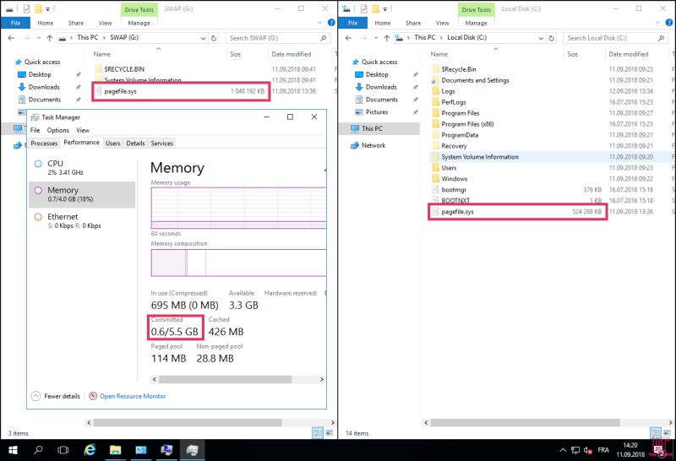Viewport: 676px width, 461px height.
Task: Open File menu in SWAP (G:) window
Action: point(15,23)
